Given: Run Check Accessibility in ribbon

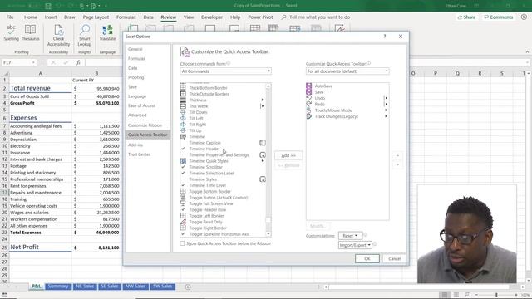Looking at the screenshot, I should pyautogui.click(x=58, y=35).
